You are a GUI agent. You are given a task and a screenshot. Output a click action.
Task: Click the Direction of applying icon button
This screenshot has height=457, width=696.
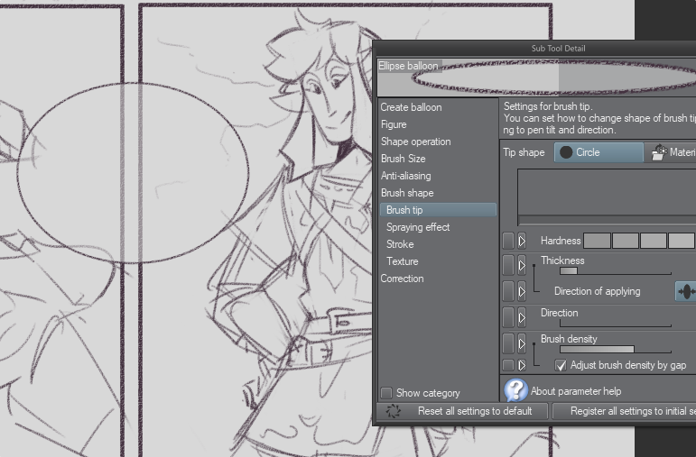[x=686, y=291]
